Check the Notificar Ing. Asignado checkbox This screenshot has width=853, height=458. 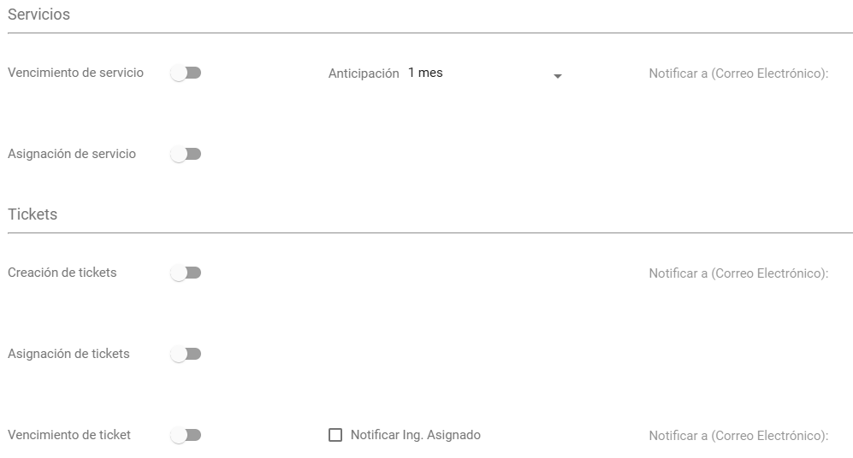click(x=335, y=435)
